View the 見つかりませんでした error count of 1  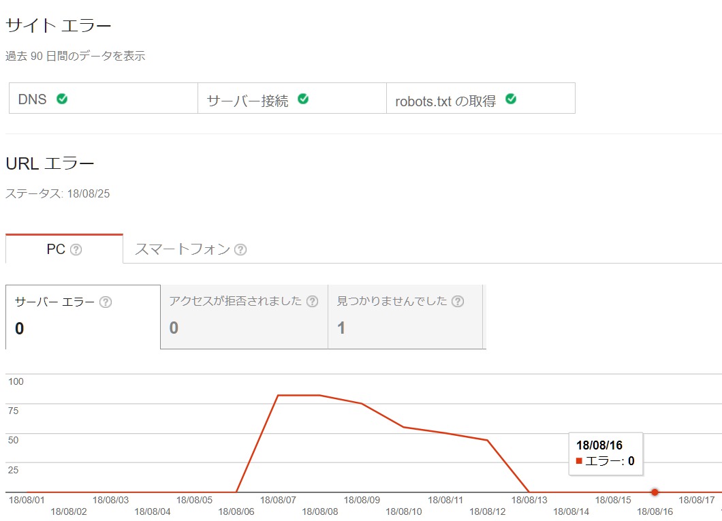pos(341,328)
